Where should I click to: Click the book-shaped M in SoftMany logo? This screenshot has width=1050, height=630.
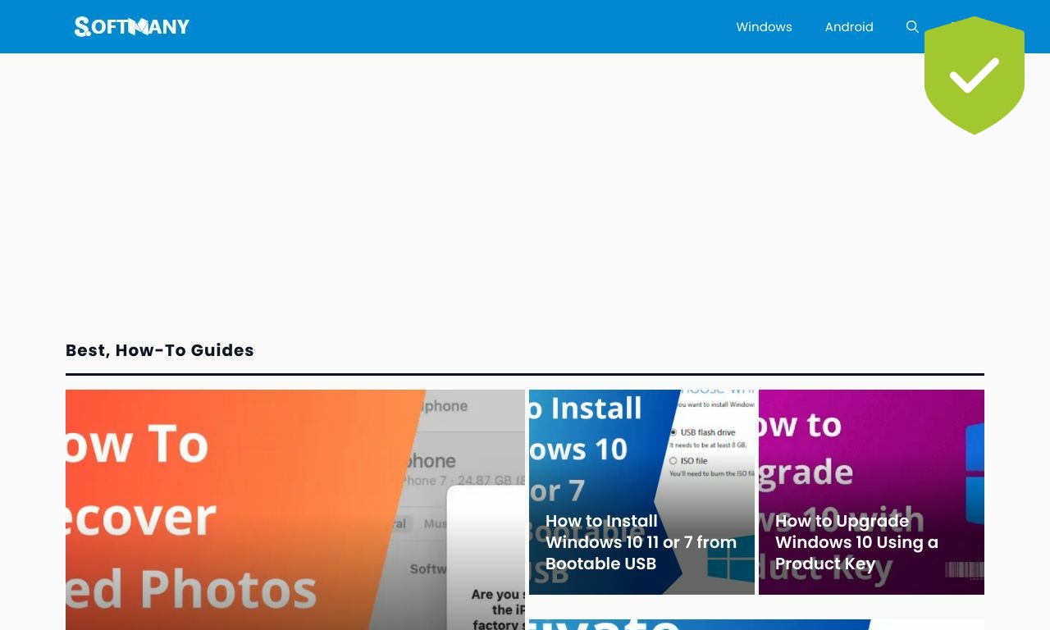point(139,27)
